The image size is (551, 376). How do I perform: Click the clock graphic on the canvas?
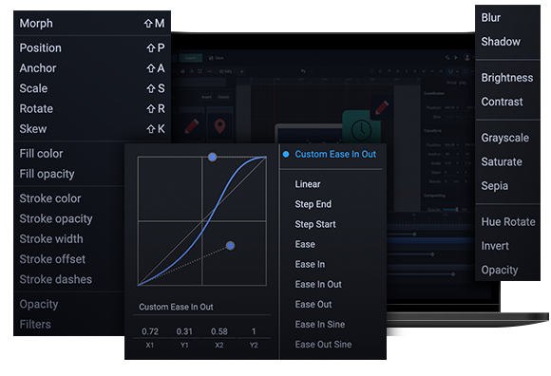click(361, 131)
